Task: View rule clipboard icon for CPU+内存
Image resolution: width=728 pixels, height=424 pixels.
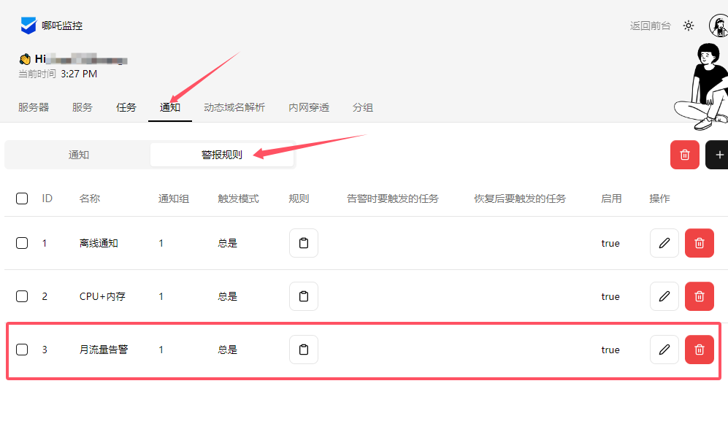Action: pyautogui.click(x=304, y=296)
